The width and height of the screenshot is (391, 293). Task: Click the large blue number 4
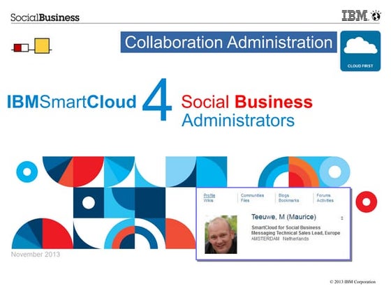click(157, 99)
